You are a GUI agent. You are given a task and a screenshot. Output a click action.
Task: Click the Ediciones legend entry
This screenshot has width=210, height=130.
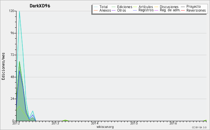(x=125, y=7)
